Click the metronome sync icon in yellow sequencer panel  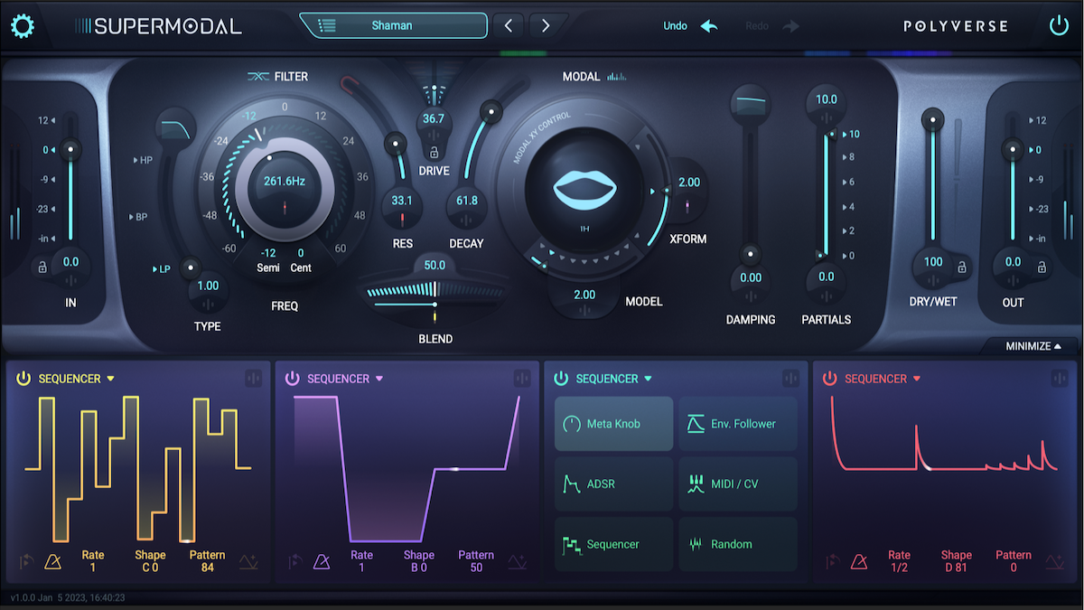(53, 560)
